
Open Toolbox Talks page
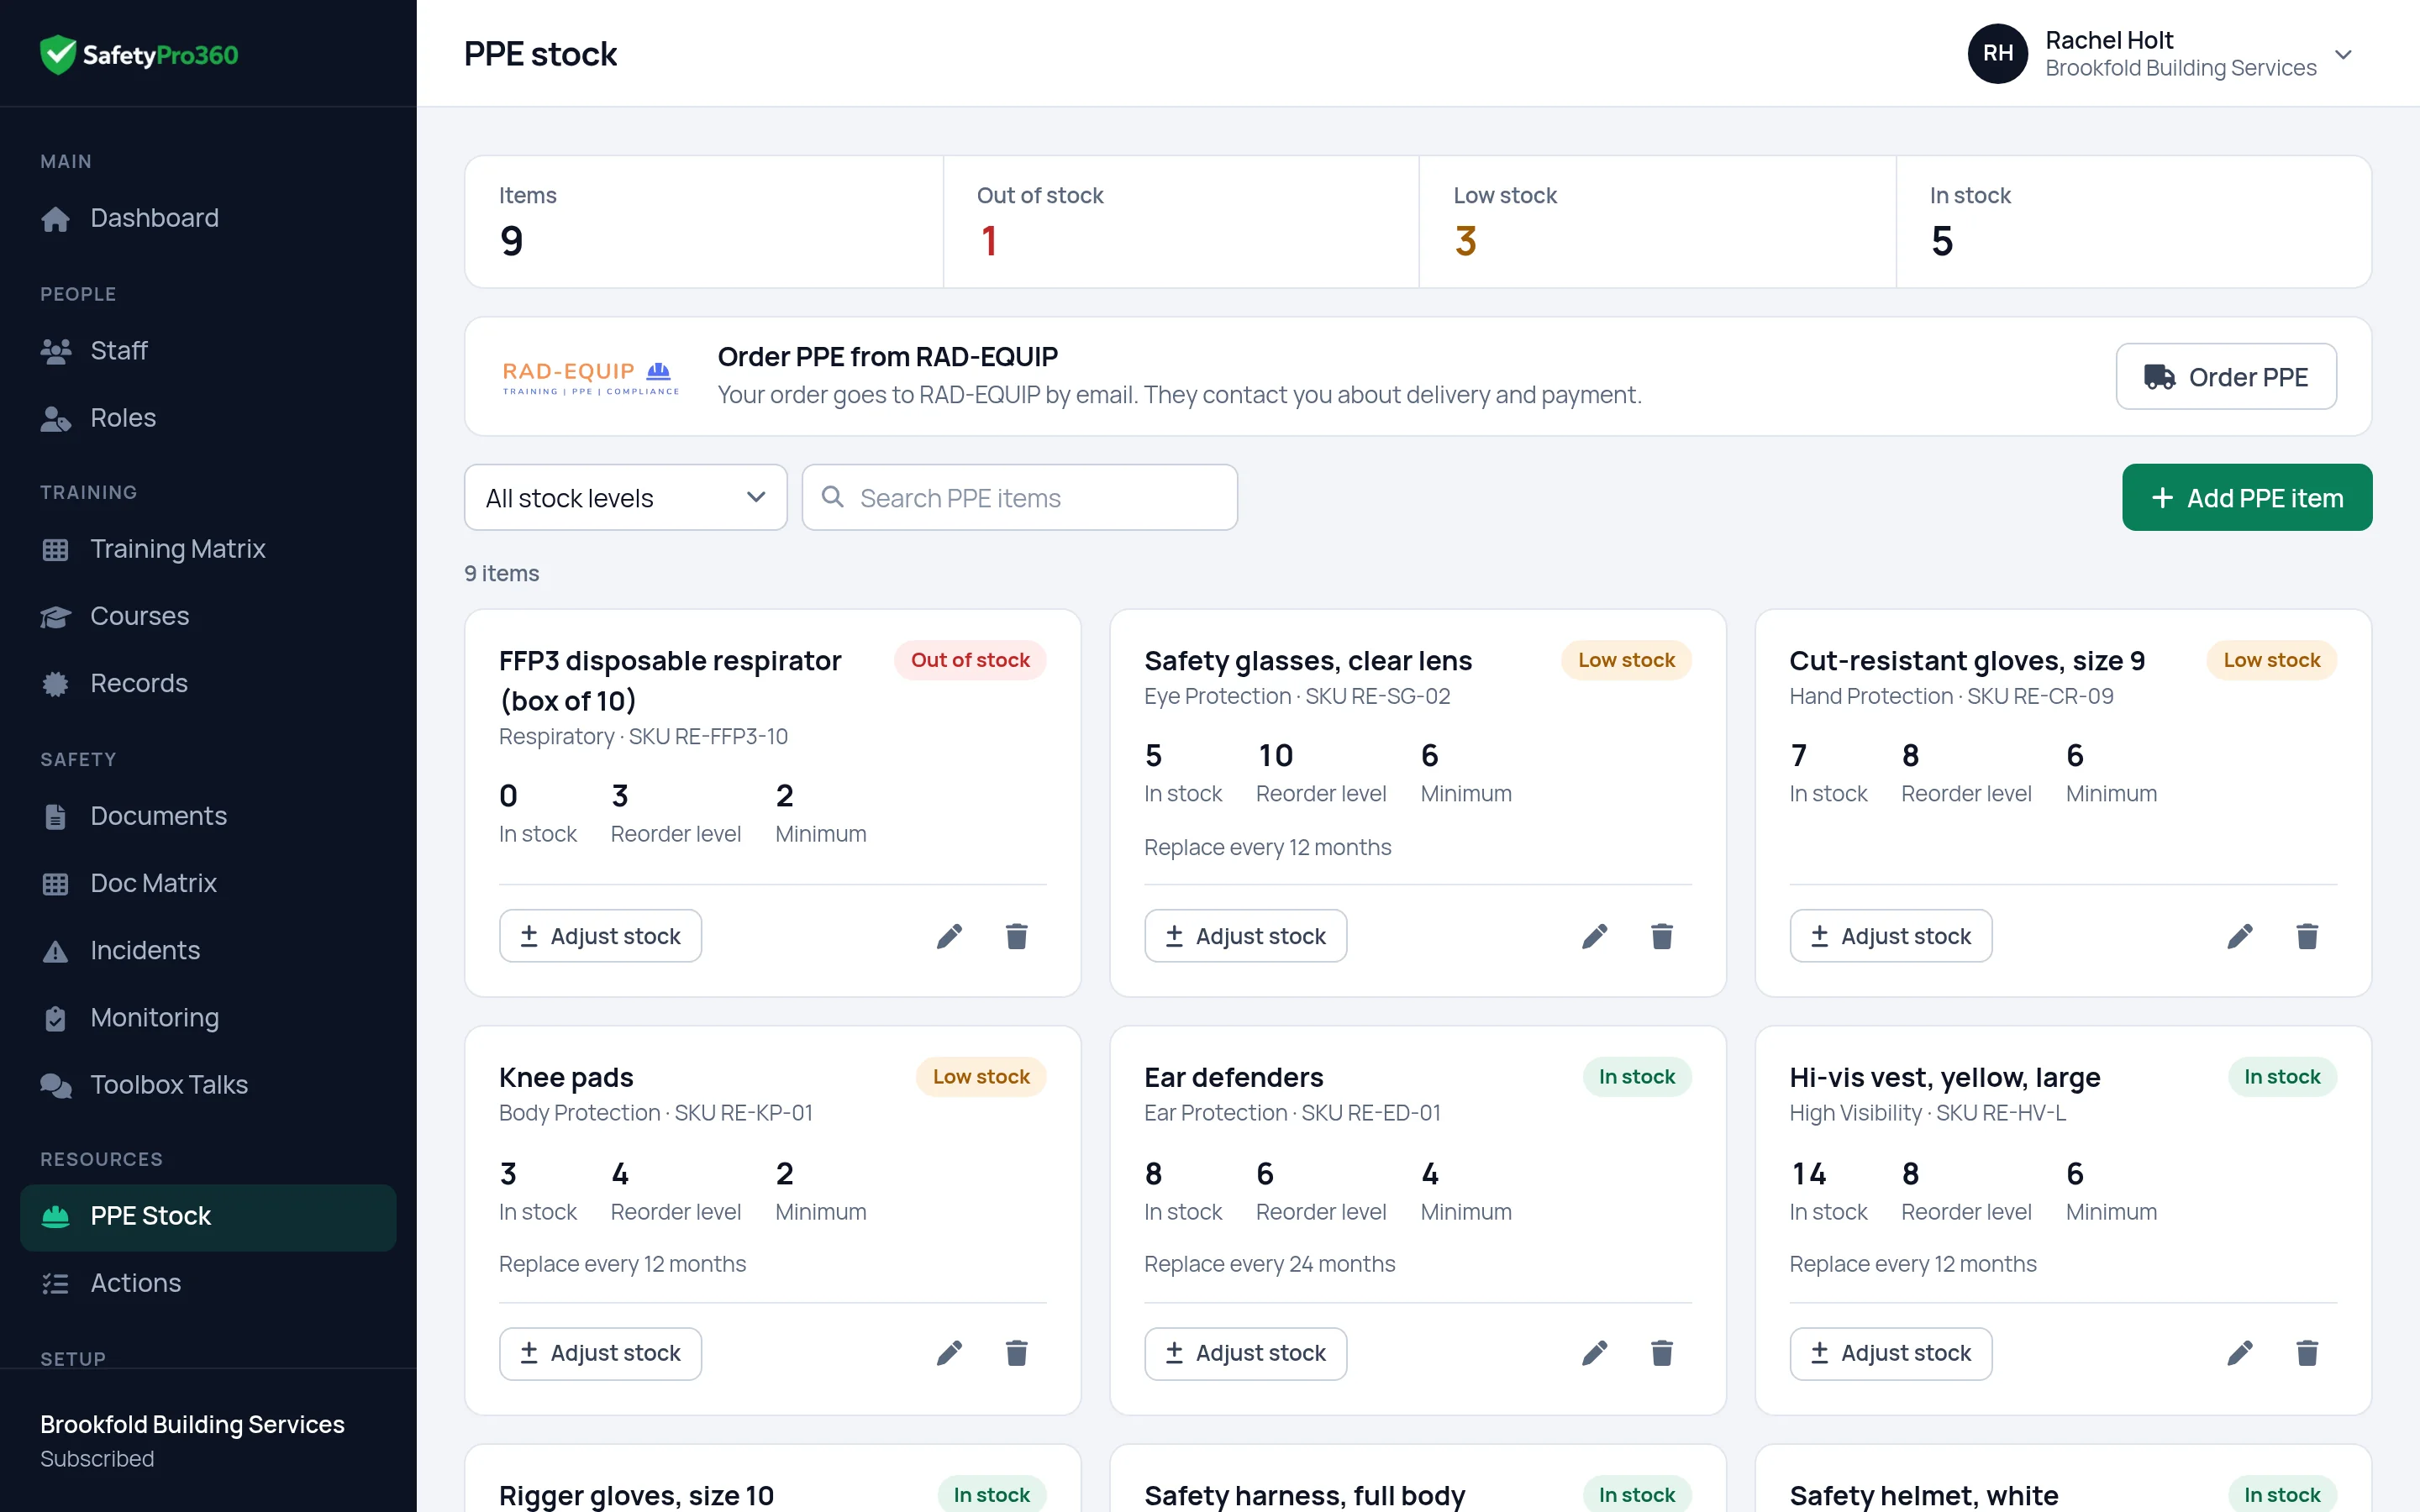(208, 1085)
